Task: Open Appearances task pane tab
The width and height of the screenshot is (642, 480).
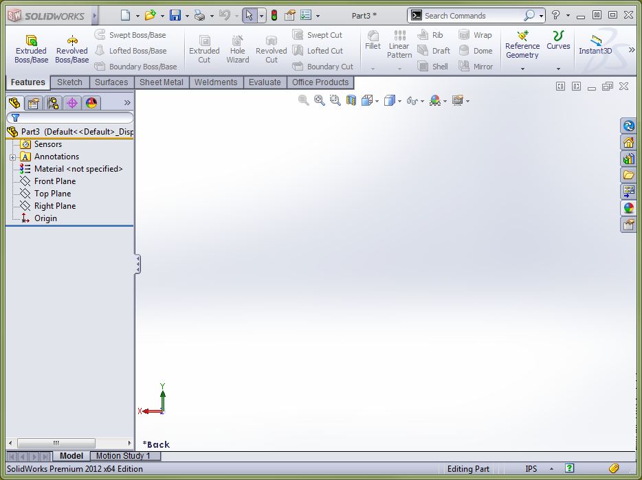Action: pyautogui.click(x=628, y=207)
